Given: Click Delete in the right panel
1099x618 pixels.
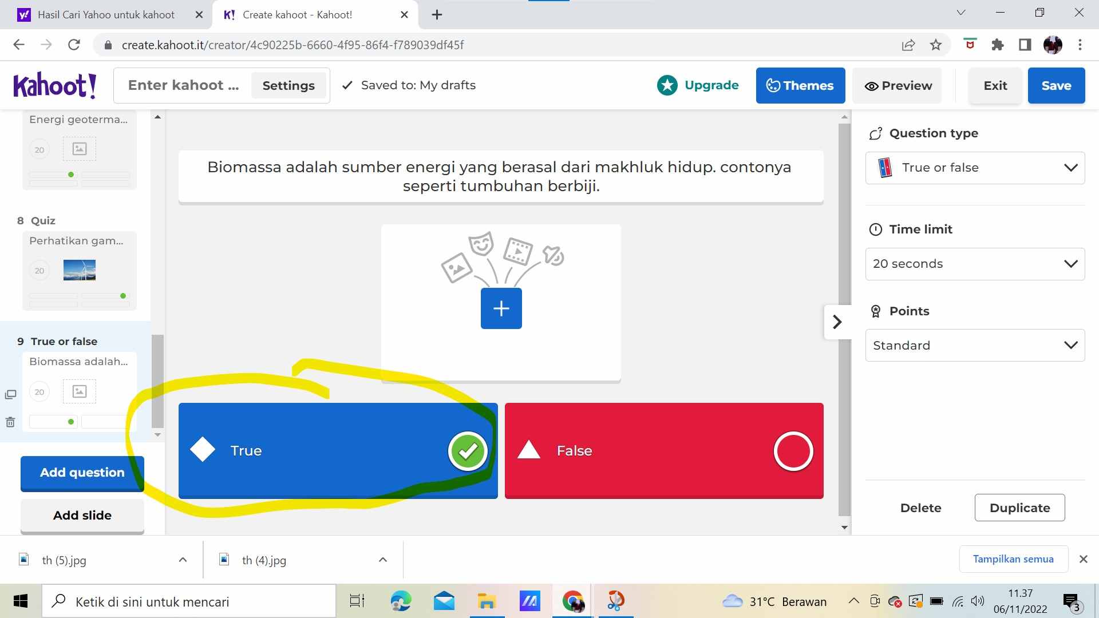Looking at the screenshot, I should pyautogui.click(x=920, y=508).
